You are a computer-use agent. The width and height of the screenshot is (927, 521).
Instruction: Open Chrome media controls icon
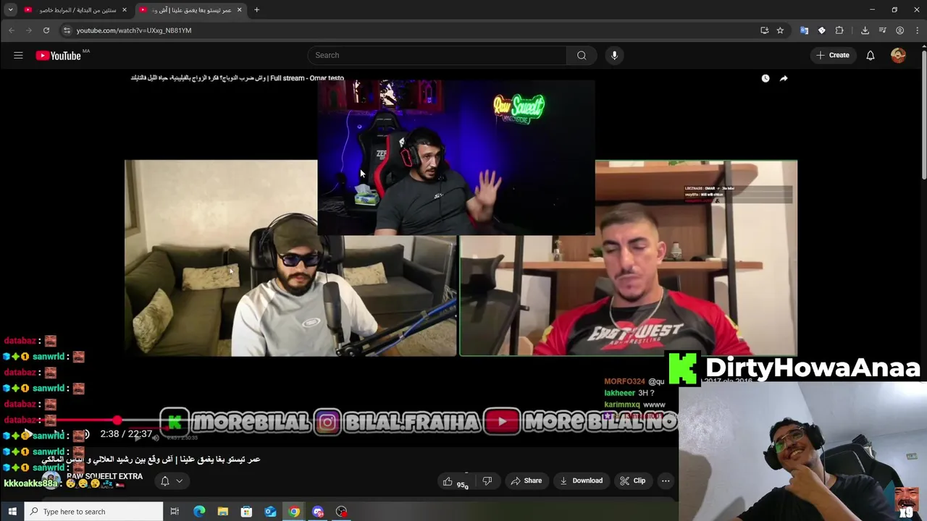point(882,30)
